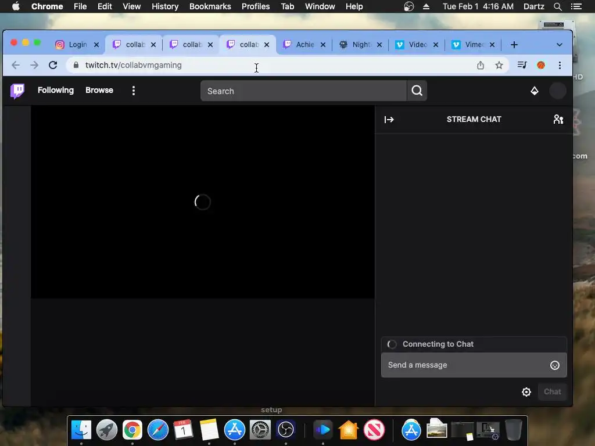This screenshot has height=446, width=595.
Task: Open Spotlight search in menu bar
Action: (557, 6)
